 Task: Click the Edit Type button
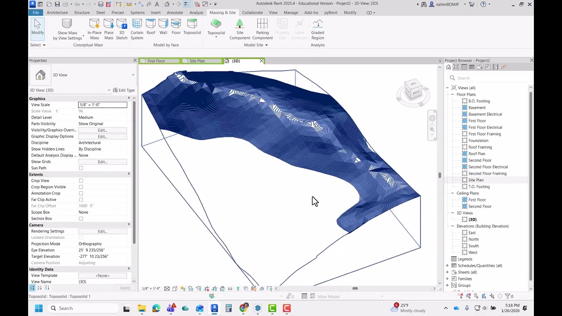[124, 90]
